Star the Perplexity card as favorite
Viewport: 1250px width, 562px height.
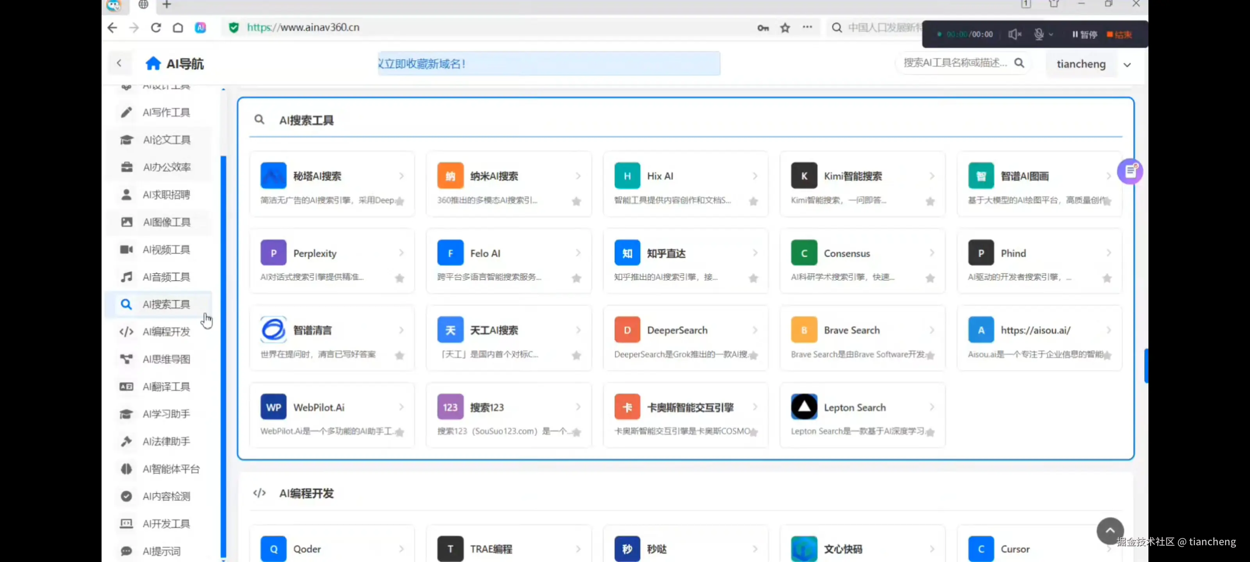399,278
